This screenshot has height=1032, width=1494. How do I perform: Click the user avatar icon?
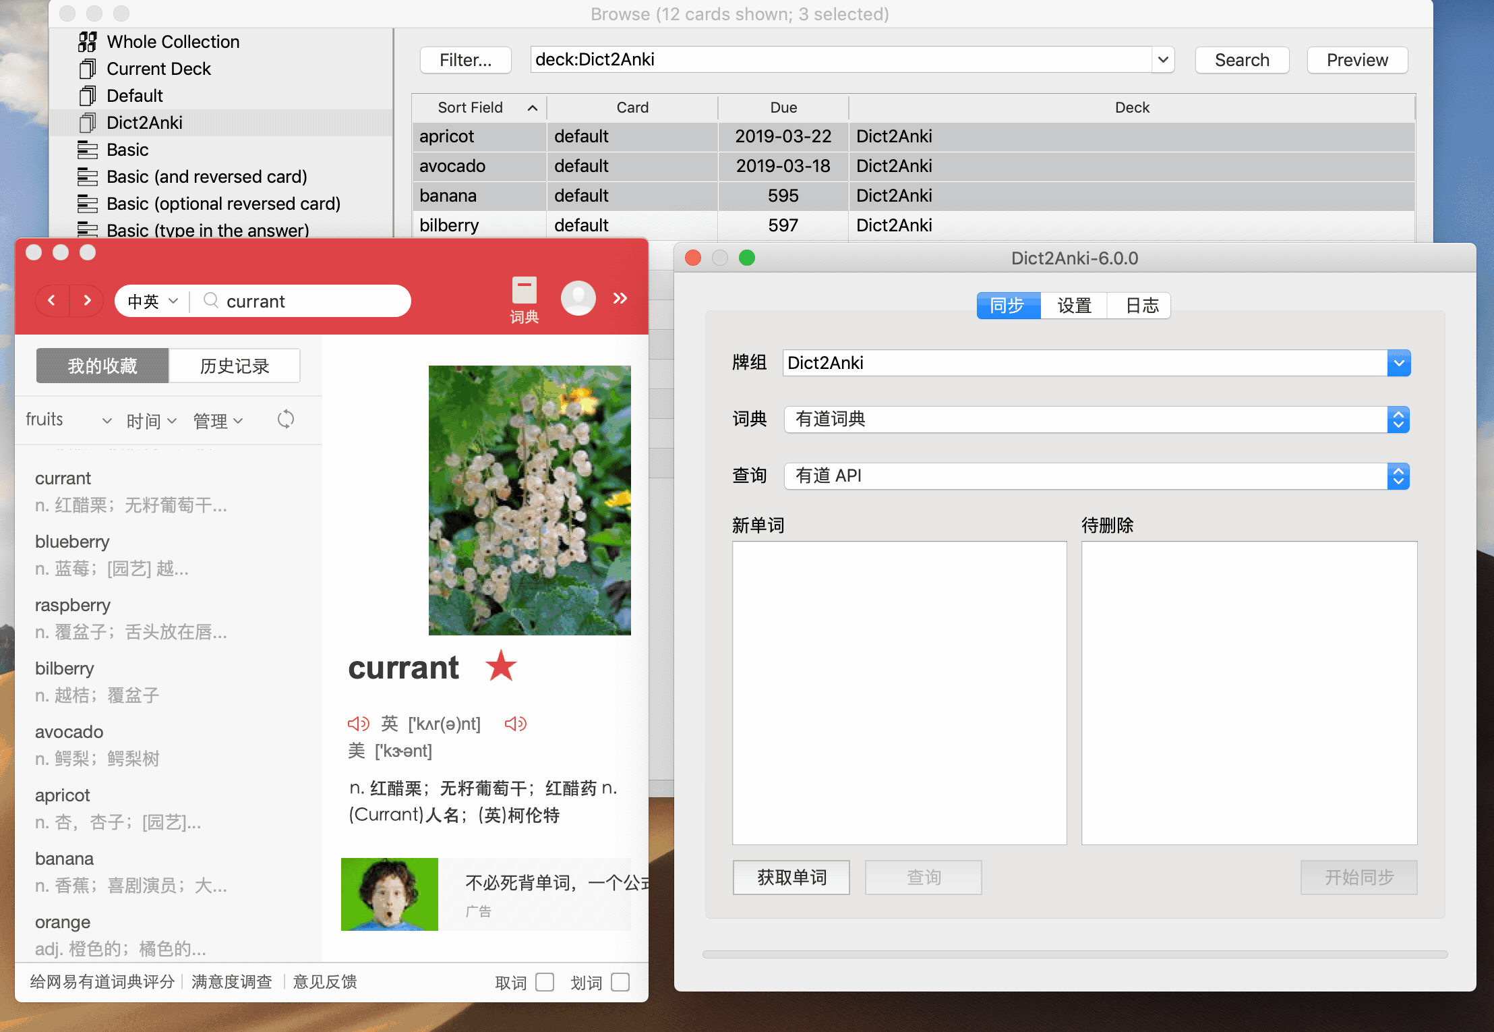[x=578, y=297]
